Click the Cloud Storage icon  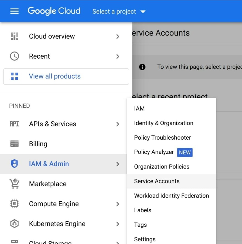point(15,242)
